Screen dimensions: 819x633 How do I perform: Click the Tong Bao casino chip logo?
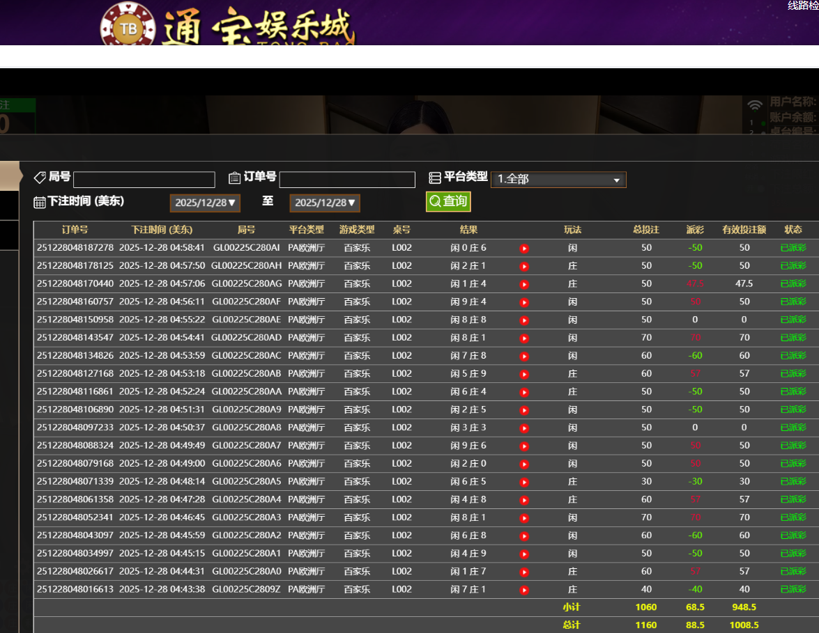click(x=129, y=28)
